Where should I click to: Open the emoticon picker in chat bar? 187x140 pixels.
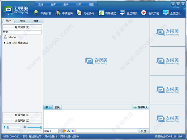[x=64, y=131]
